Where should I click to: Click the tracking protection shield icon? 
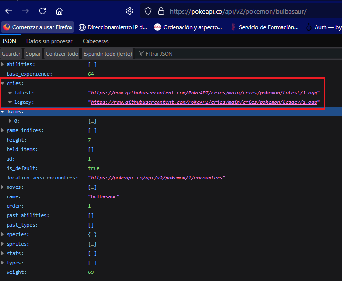pyautogui.click(x=148, y=11)
